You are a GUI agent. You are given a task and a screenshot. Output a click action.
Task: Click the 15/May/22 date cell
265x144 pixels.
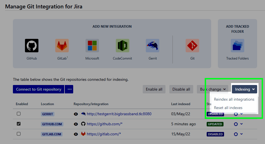(181, 134)
